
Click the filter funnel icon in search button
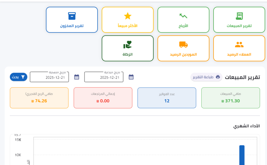23,77
